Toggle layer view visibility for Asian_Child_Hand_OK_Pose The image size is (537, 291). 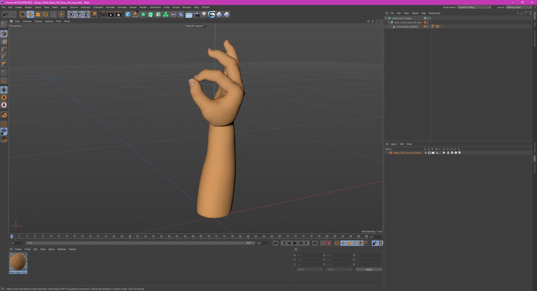pyautogui.click(x=429, y=153)
